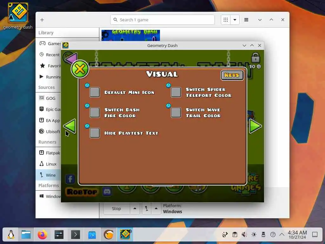
Task: Add a game with Lutris plus button
Action: (x=42, y=20)
